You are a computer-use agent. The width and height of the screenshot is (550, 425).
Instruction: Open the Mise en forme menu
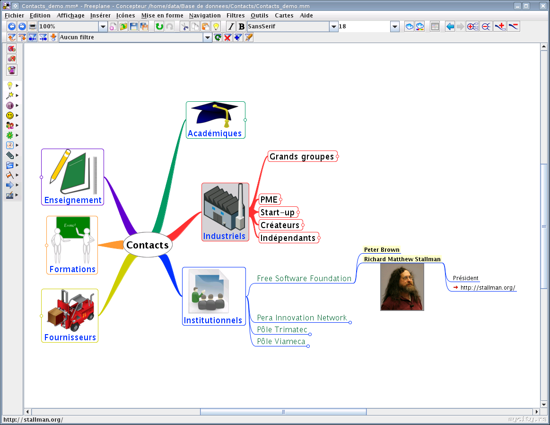pos(162,16)
